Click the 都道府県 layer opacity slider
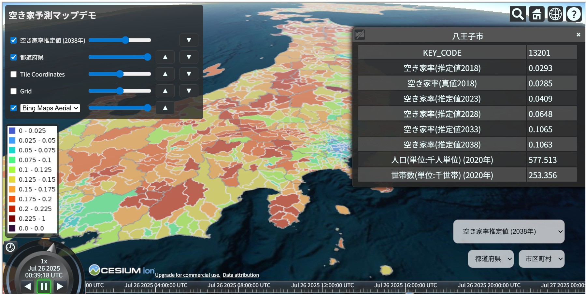The height and width of the screenshot is (294, 586). pos(120,57)
